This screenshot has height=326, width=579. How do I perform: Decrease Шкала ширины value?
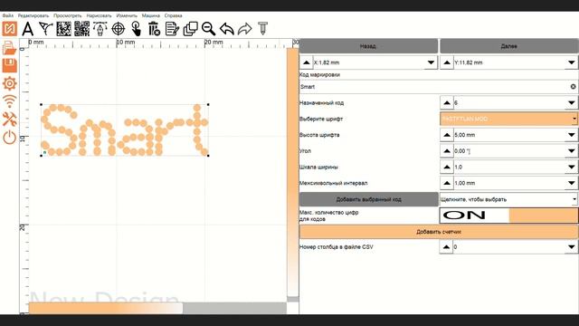(571, 167)
